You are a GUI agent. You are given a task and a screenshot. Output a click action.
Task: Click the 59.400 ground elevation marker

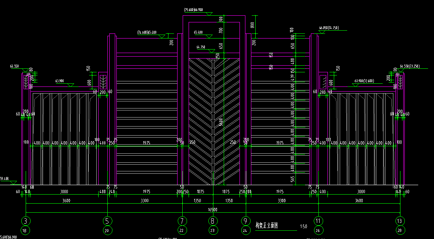(4, 178)
